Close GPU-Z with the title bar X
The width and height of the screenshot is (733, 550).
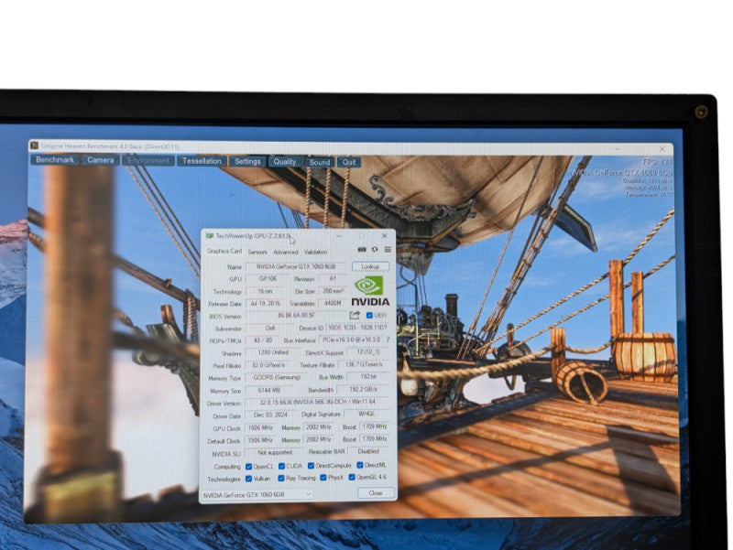click(x=384, y=236)
